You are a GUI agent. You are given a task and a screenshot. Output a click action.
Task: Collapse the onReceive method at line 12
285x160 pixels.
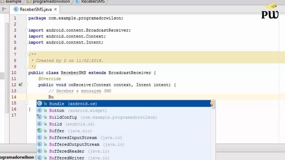coord(27,85)
